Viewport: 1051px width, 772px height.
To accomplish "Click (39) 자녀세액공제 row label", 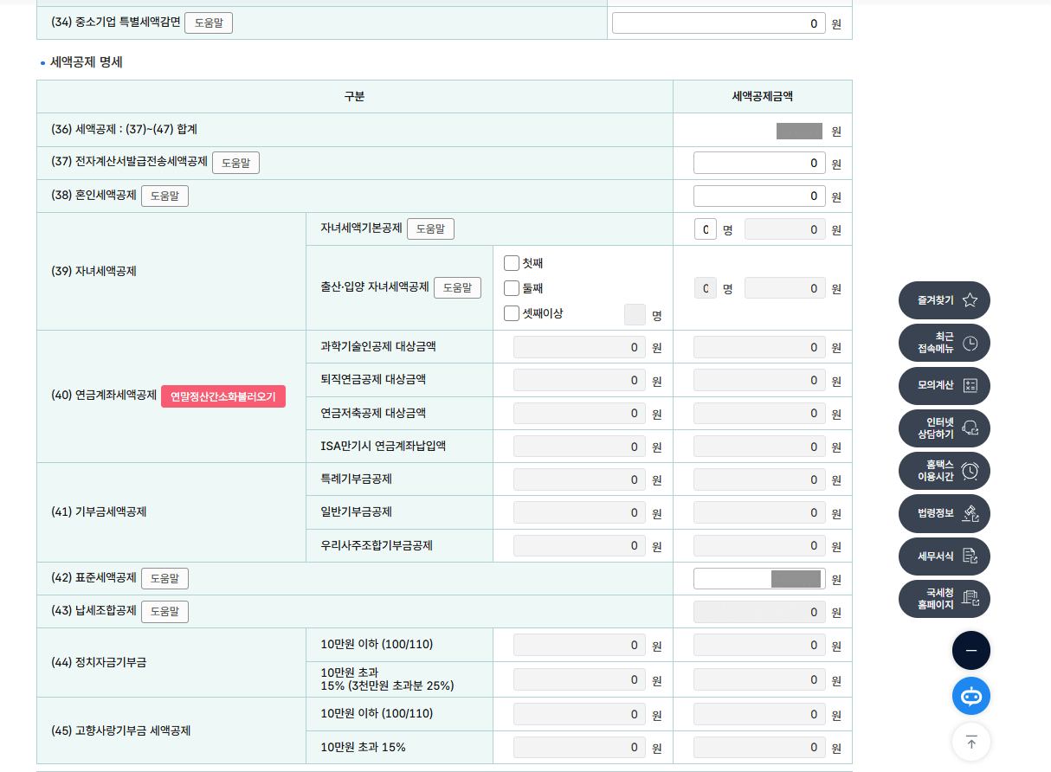I will pyautogui.click(x=94, y=271).
